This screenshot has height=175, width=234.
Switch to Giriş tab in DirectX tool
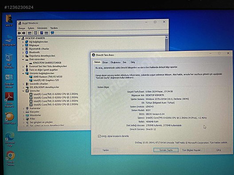(x=133, y=62)
